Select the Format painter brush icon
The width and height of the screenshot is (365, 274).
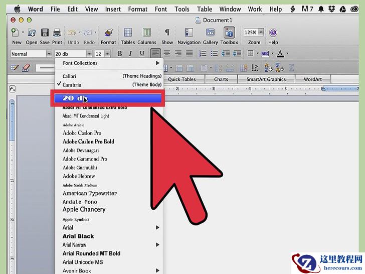pyautogui.click(x=108, y=33)
